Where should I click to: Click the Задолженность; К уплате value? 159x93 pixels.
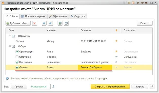pyautogui.click(x=94, y=62)
